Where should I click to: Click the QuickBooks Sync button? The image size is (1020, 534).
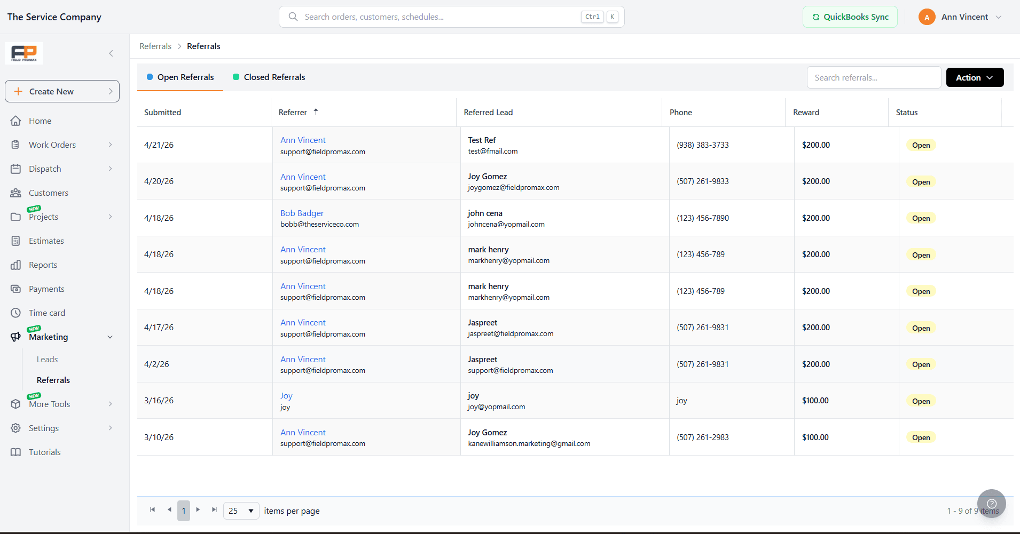coord(850,17)
